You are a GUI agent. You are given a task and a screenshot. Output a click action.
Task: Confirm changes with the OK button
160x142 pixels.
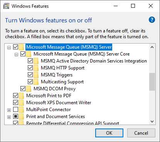pyautogui.click(x=109, y=133)
